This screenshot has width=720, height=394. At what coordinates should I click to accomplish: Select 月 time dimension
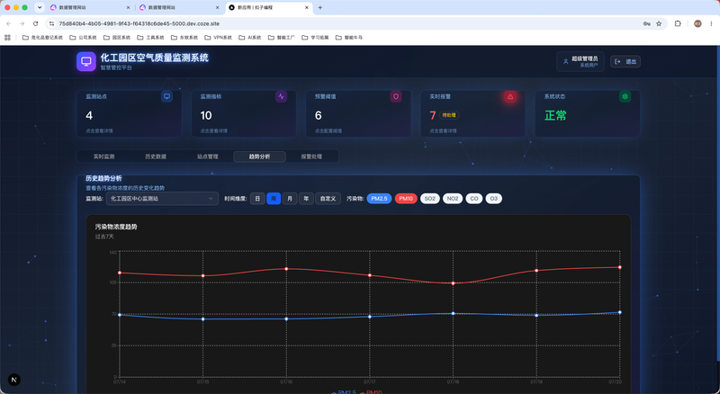click(x=290, y=199)
